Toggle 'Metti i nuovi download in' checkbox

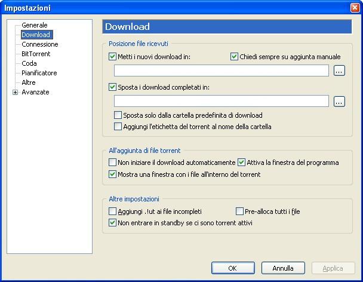113,57
